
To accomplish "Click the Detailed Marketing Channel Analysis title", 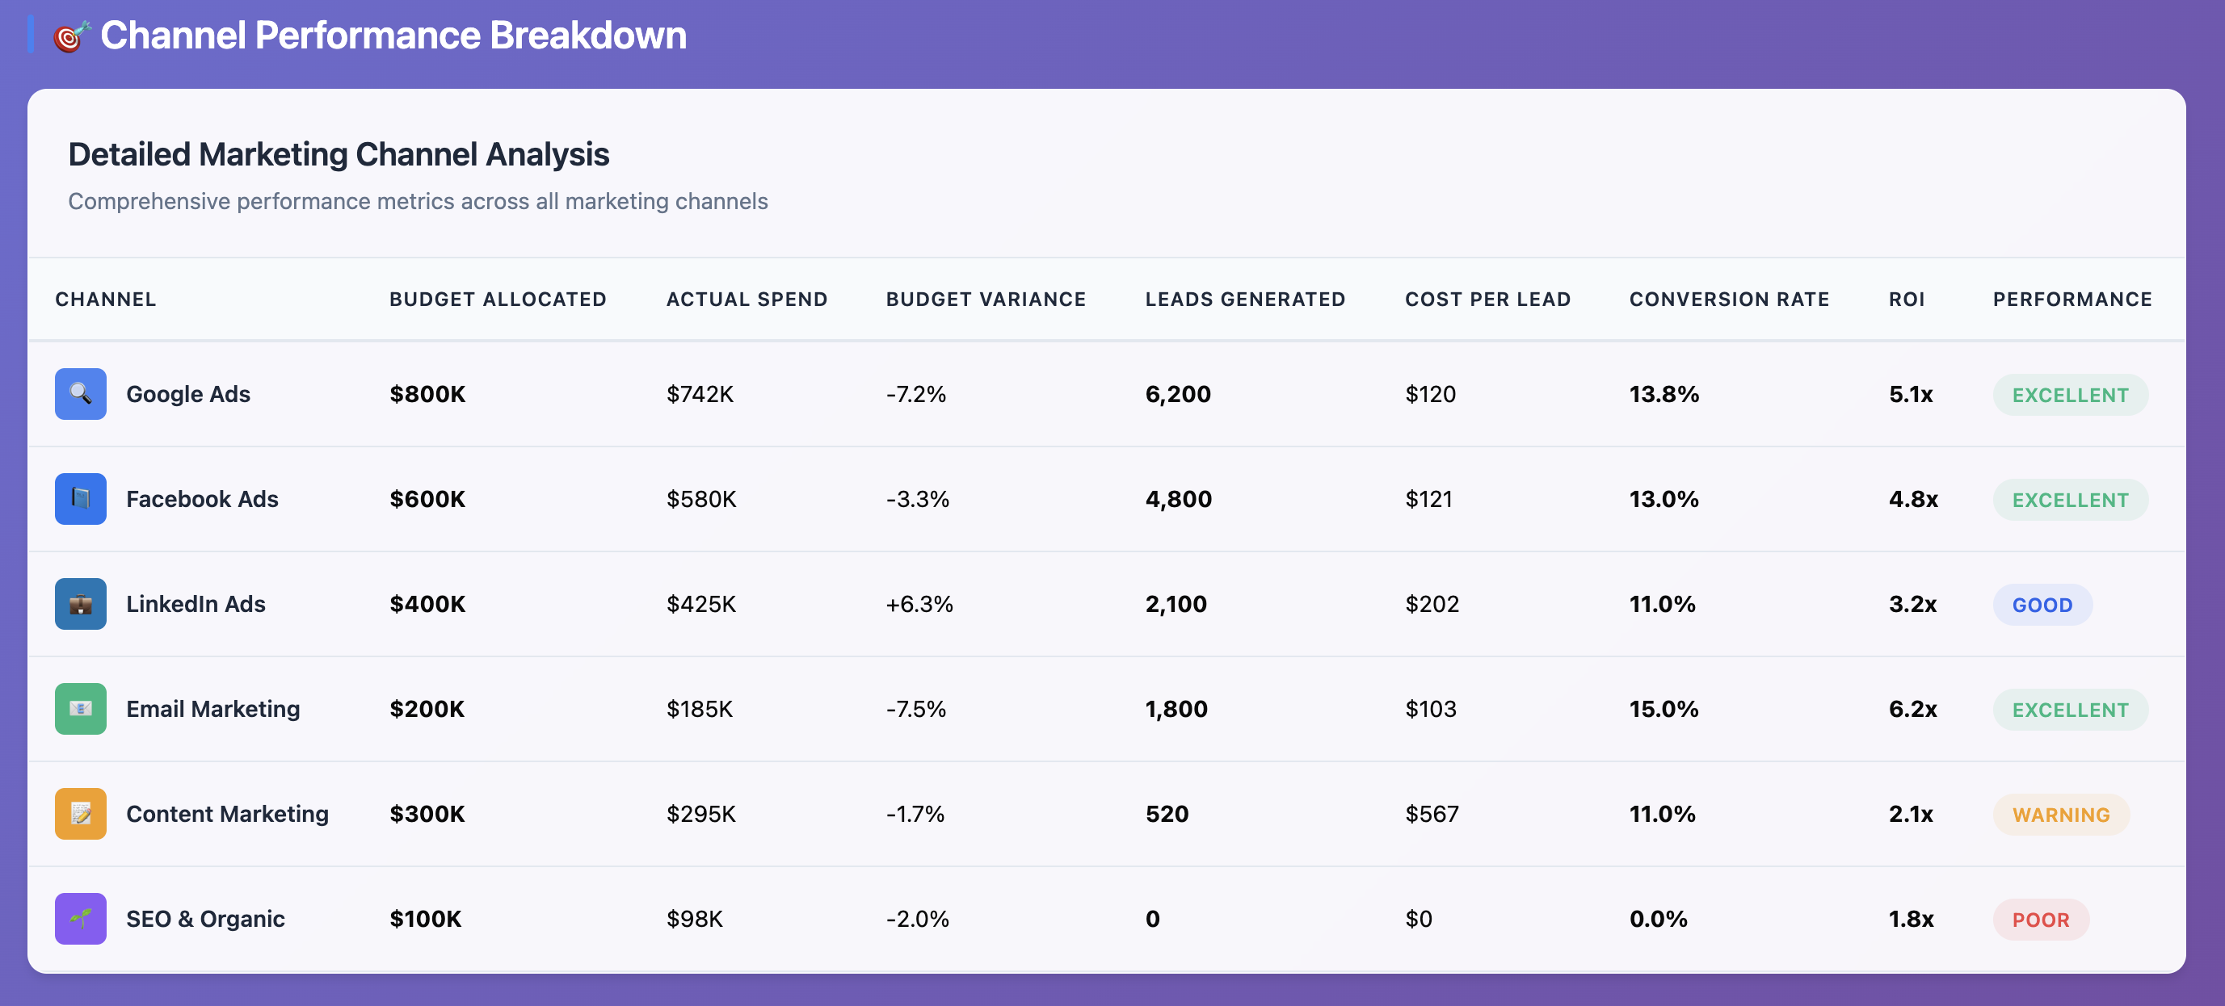I will (x=339, y=154).
